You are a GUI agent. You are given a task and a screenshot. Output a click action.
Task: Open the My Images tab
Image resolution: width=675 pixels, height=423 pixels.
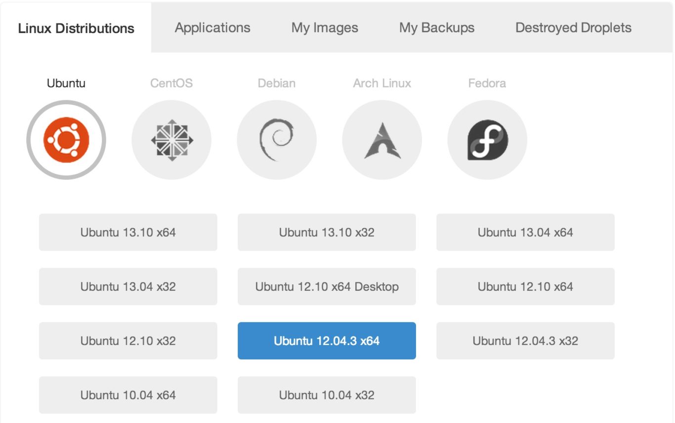click(325, 28)
